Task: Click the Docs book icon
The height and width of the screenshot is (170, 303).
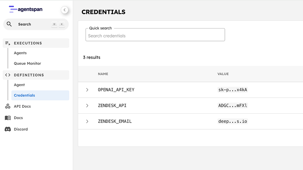Action: point(8,118)
